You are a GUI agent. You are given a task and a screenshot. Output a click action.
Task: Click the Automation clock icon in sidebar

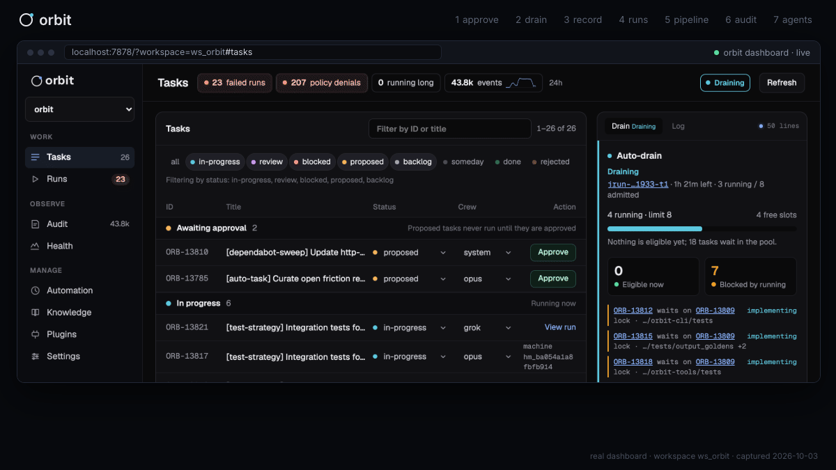pyautogui.click(x=36, y=290)
